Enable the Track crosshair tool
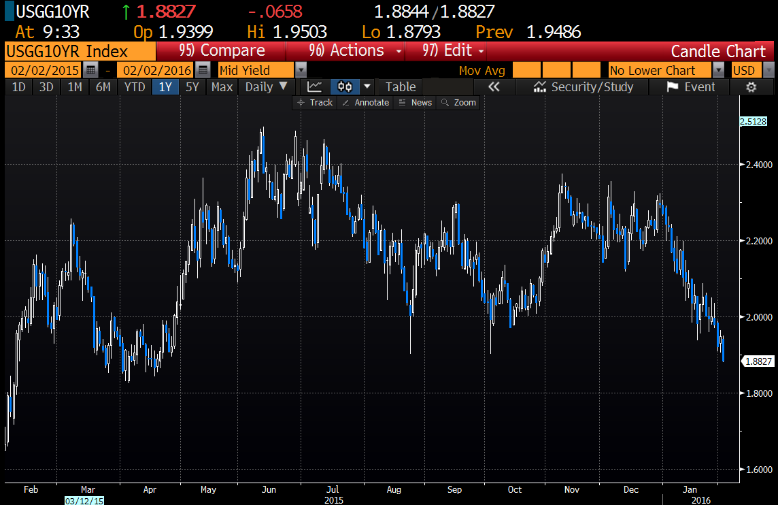The height and width of the screenshot is (505, 778). tap(314, 102)
